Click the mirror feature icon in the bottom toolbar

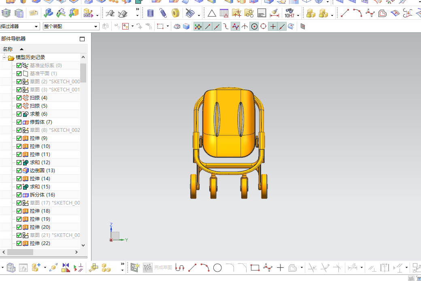(66, 268)
